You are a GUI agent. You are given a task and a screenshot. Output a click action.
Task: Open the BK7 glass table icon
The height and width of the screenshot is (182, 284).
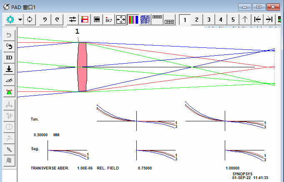tap(109, 20)
